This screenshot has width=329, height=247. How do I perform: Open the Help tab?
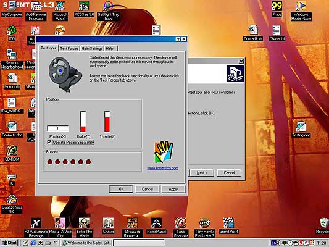tap(110, 49)
